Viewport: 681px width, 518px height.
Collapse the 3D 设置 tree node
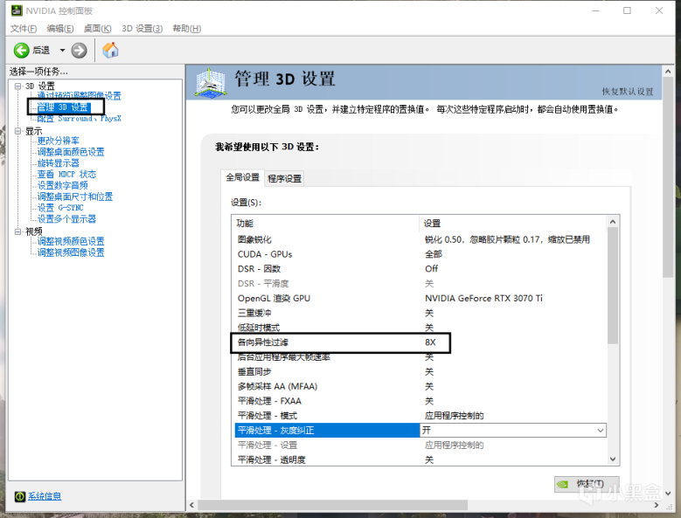coord(17,86)
